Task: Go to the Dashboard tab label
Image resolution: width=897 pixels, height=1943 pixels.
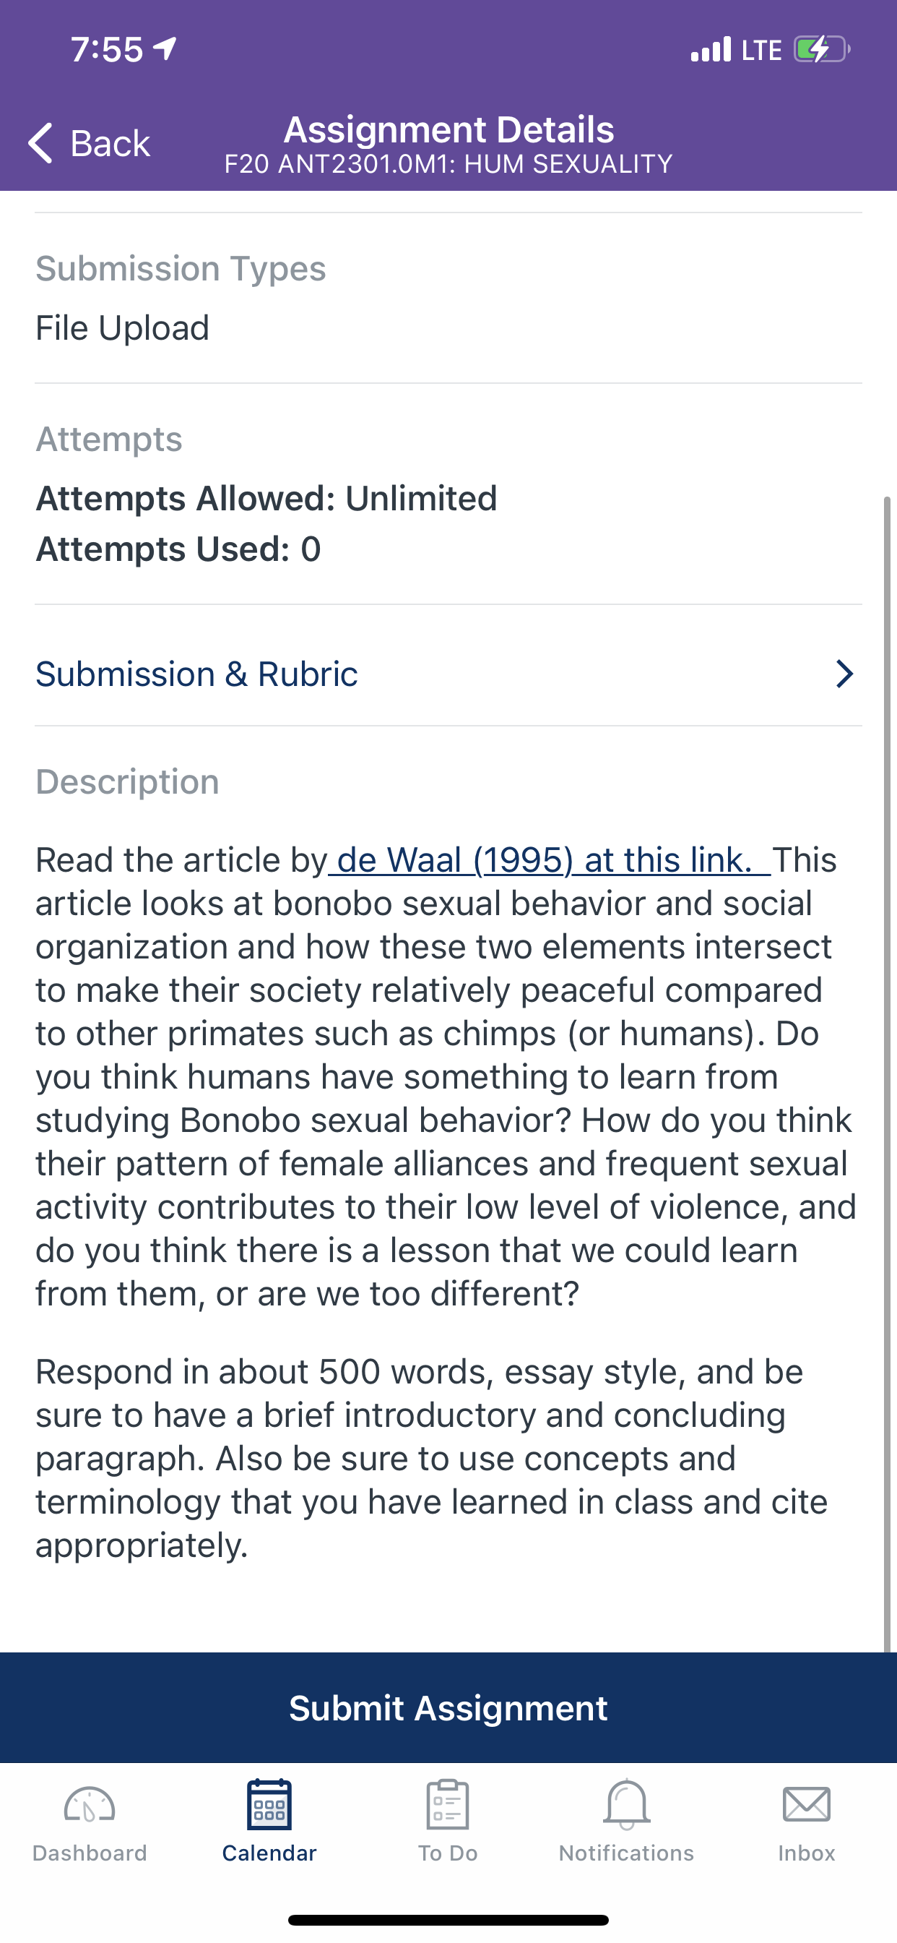Action: coord(90,1853)
